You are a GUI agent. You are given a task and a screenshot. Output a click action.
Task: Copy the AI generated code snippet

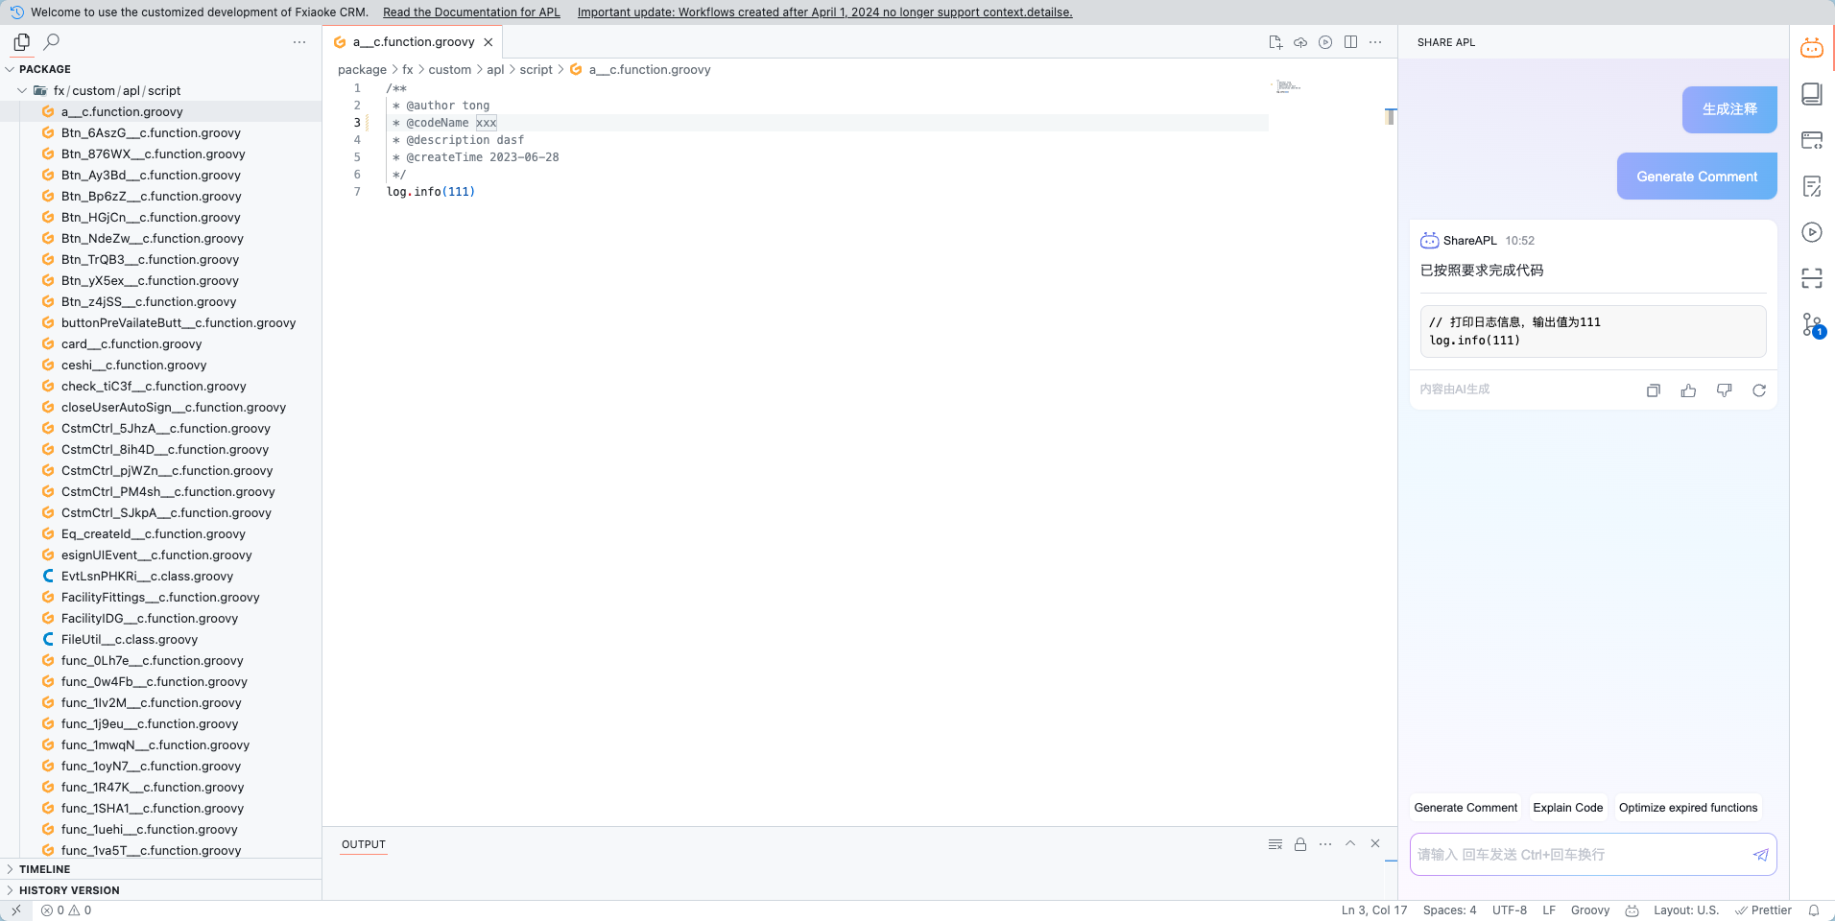(x=1653, y=390)
